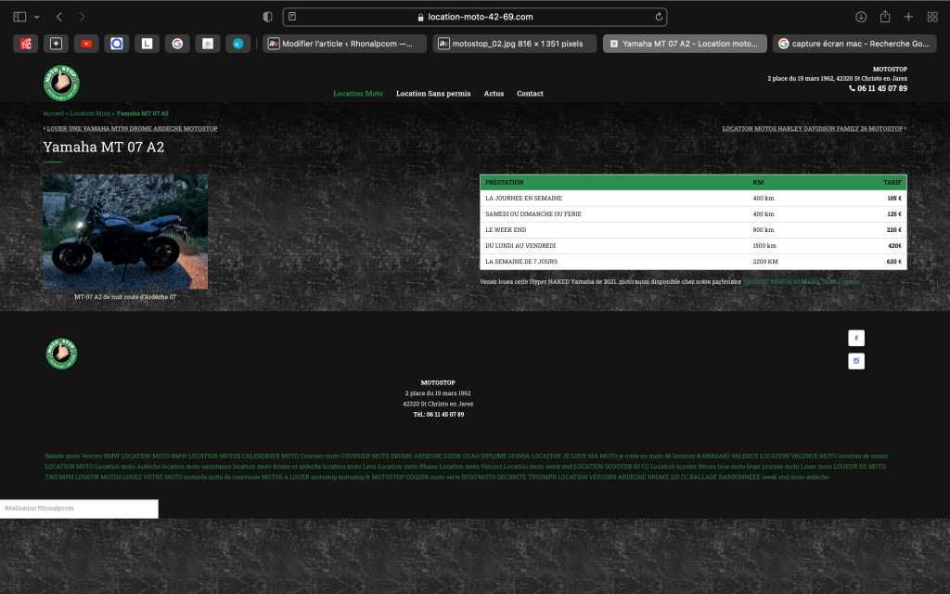This screenshot has width=950, height=594.
Task: Go back to the previous page
Action: point(58,17)
